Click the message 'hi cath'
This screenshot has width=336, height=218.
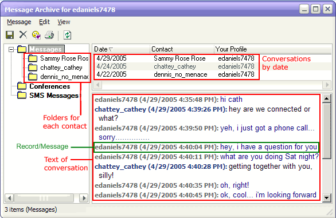(x=231, y=100)
